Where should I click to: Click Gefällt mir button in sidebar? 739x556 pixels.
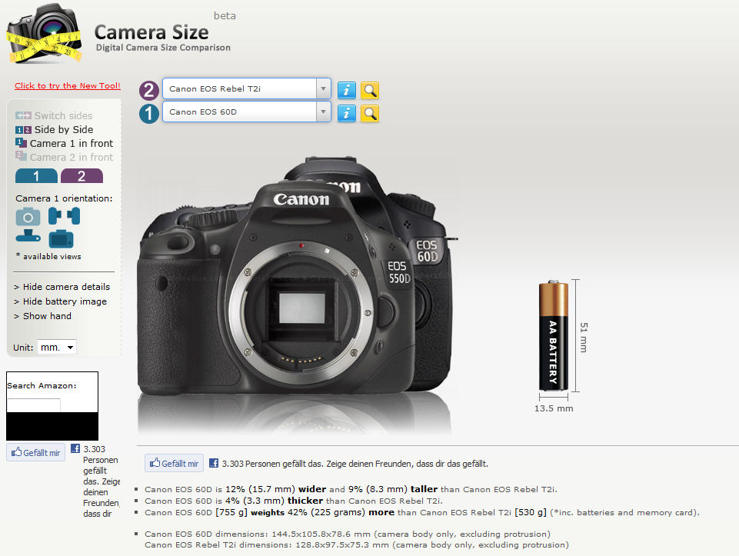(x=36, y=452)
